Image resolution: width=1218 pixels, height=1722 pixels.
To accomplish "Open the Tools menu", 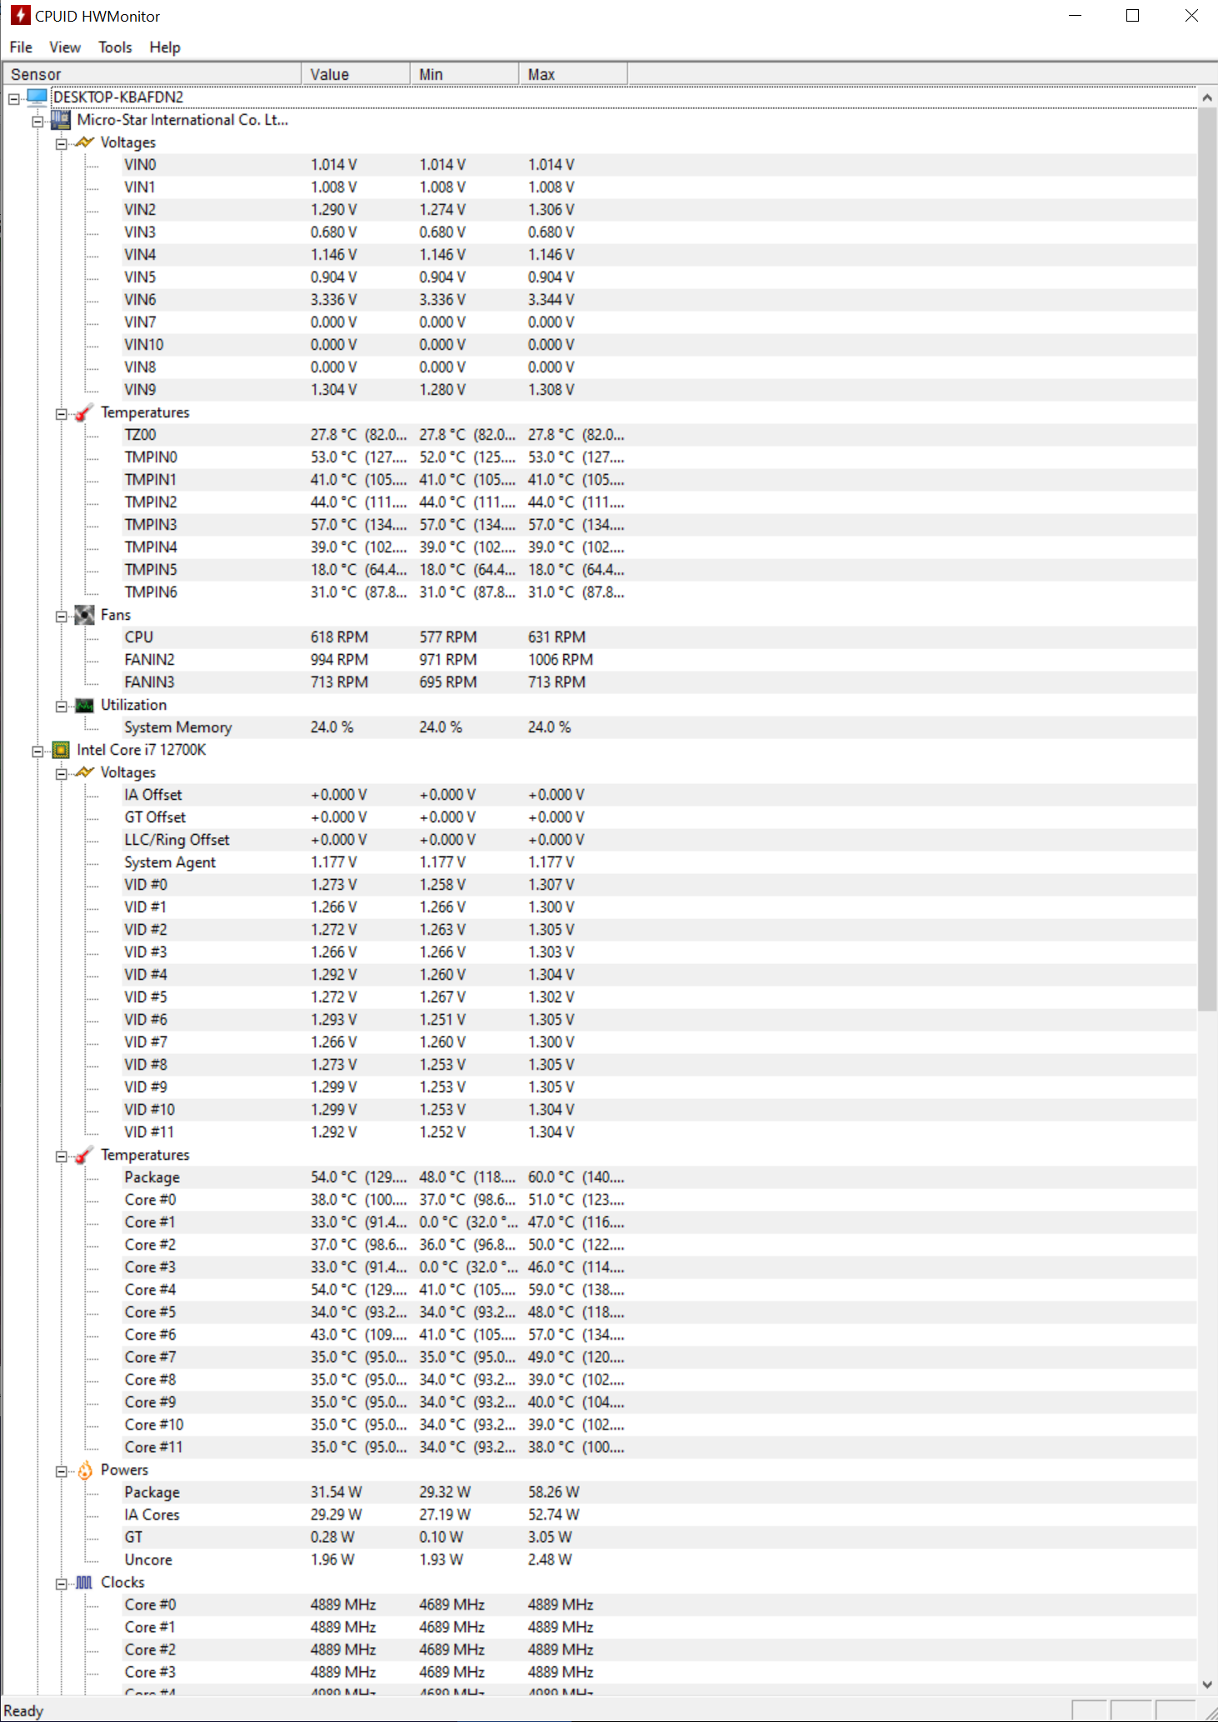I will click(115, 47).
